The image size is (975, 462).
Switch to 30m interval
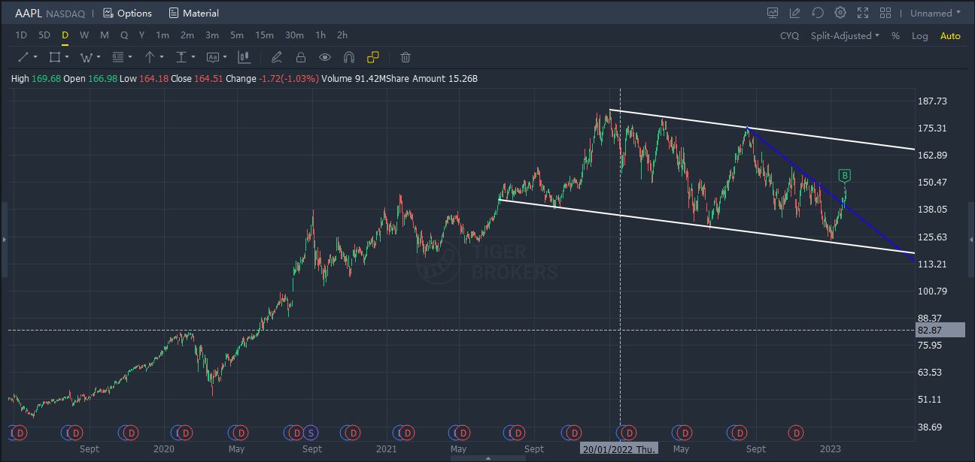(294, 35)
